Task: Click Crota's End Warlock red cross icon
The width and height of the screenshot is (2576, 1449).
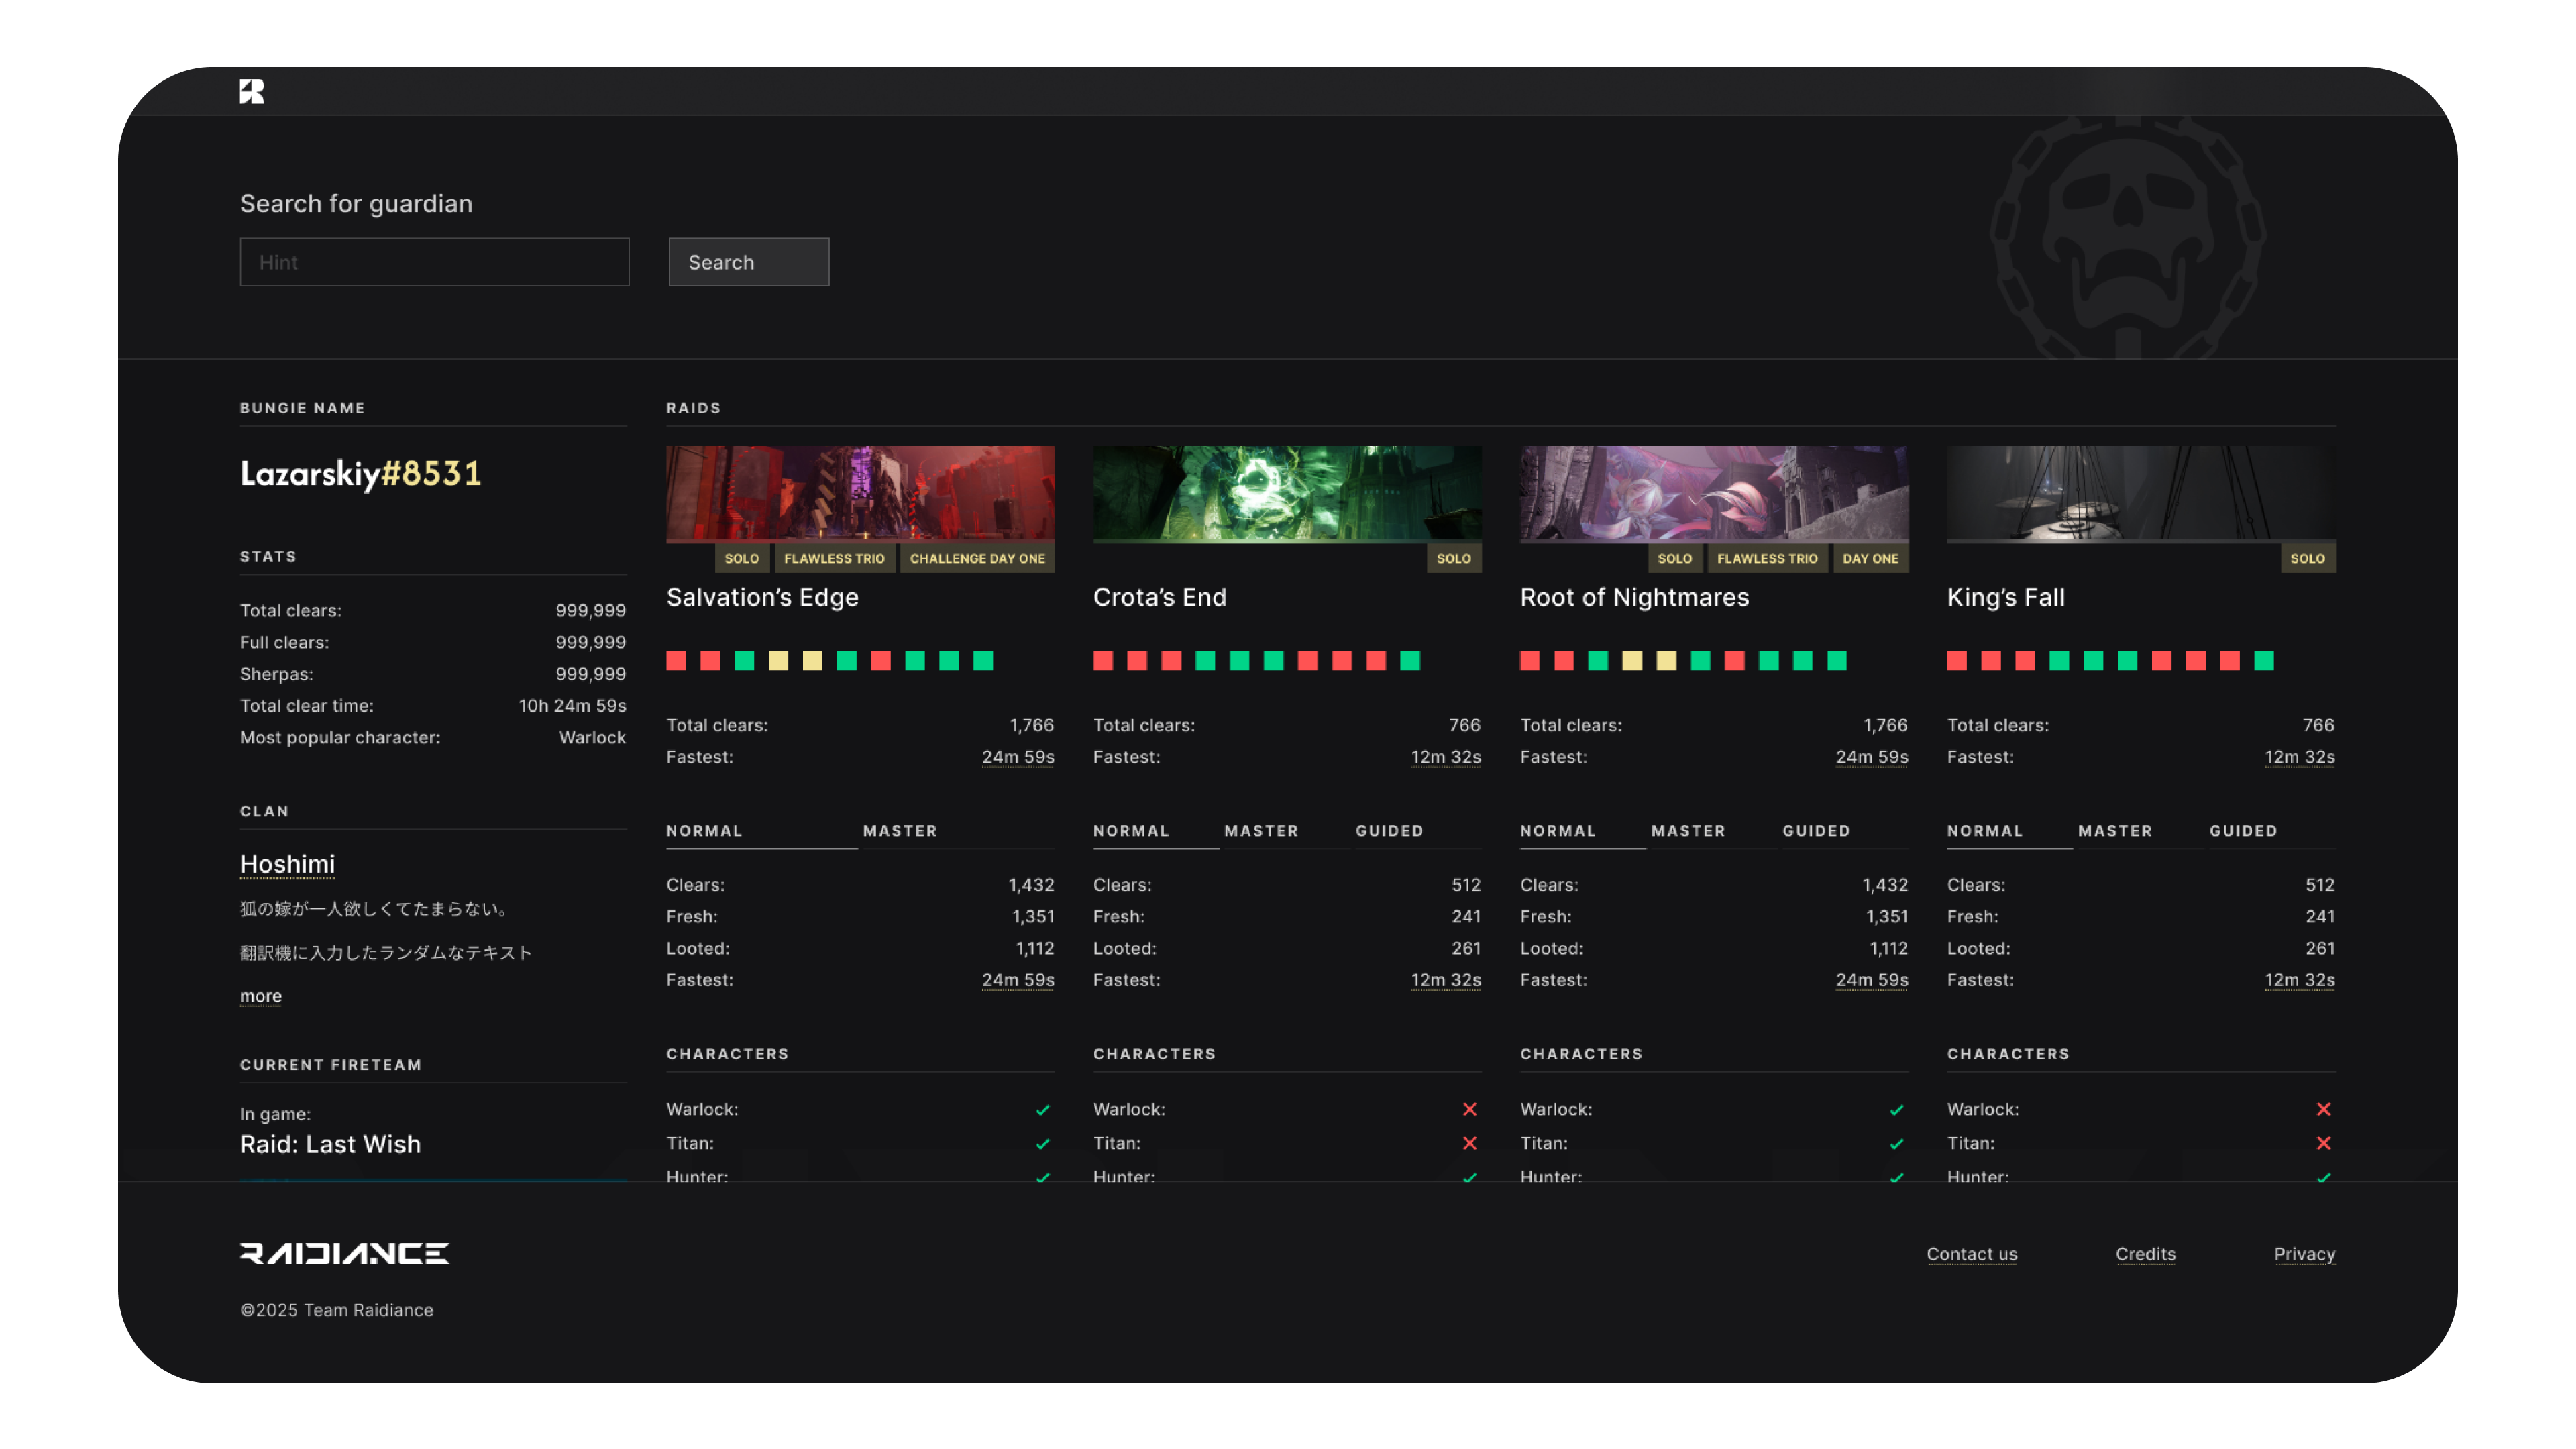Action: click(x=1469, y=1109)
